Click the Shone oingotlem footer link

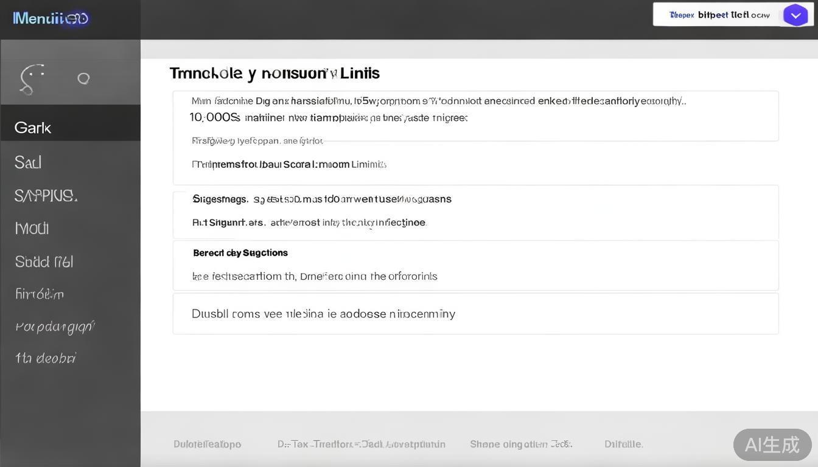(520, 445)
